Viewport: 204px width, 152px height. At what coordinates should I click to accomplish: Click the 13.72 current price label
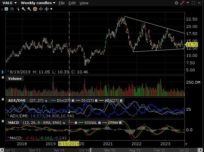pos(192,45)
